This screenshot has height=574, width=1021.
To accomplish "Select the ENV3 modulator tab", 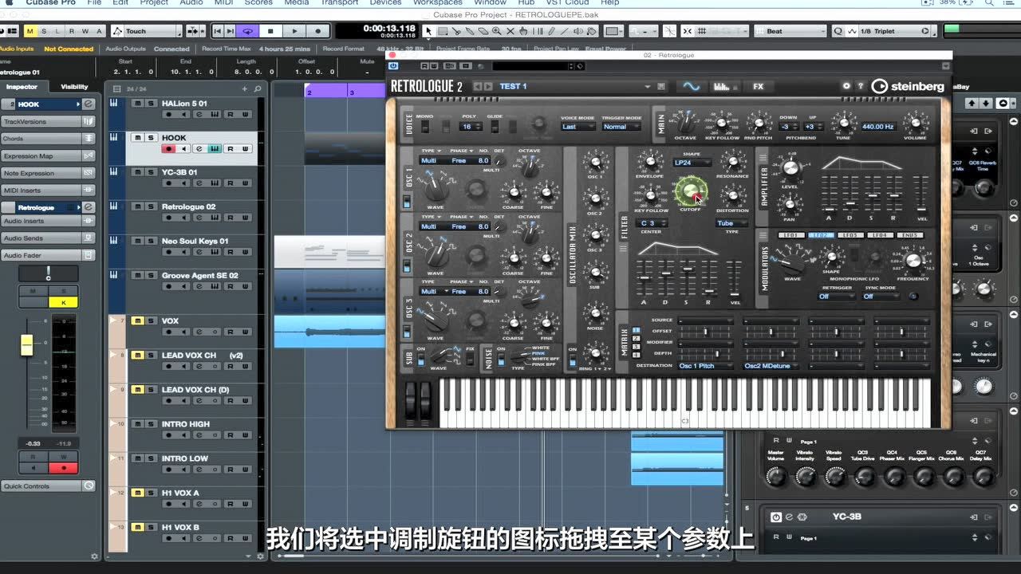I will click(910, 235).
